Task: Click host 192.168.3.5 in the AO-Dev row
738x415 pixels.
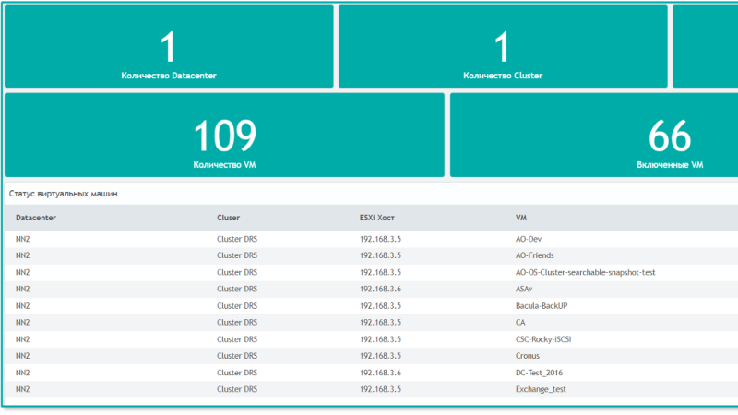Action: coord(380,239)
